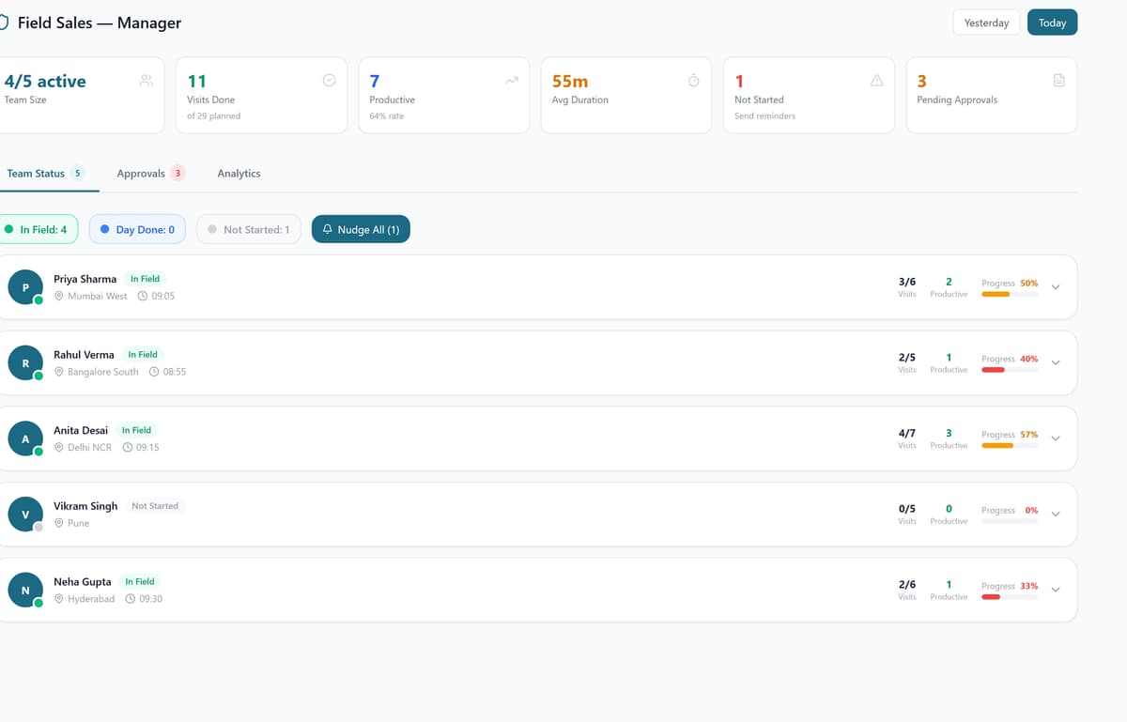Click the warning triangle icon in Not Started card

click(876, 81)
